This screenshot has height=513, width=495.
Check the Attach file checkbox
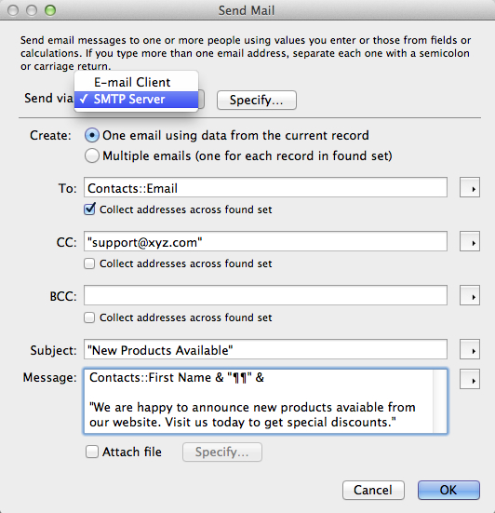pos(92,452)
